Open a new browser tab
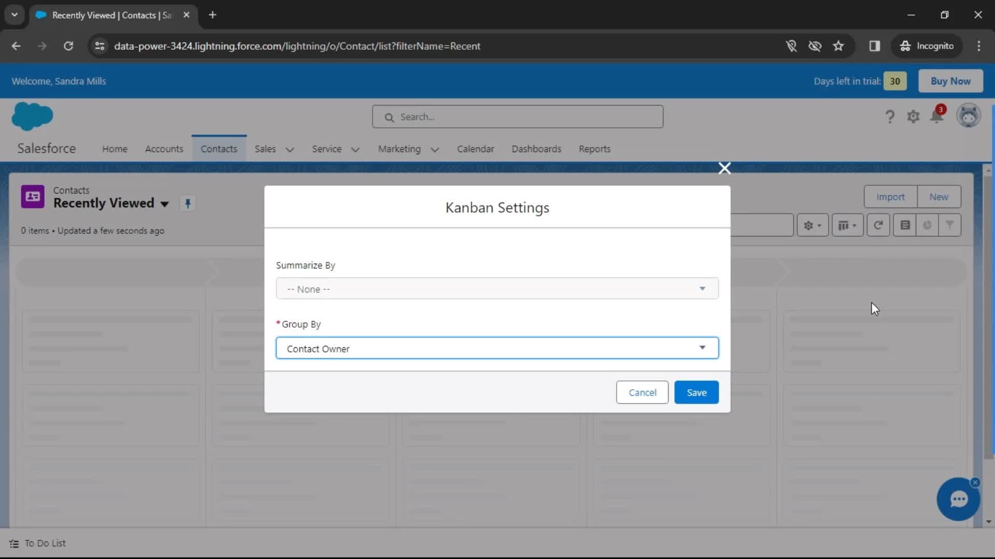Image resolution: width=995 pixels, height=559 pixels. click(x=212, y=15)
